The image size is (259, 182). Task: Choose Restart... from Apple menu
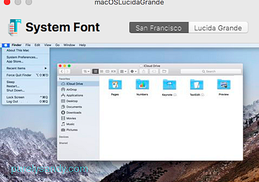pos(26,86)
